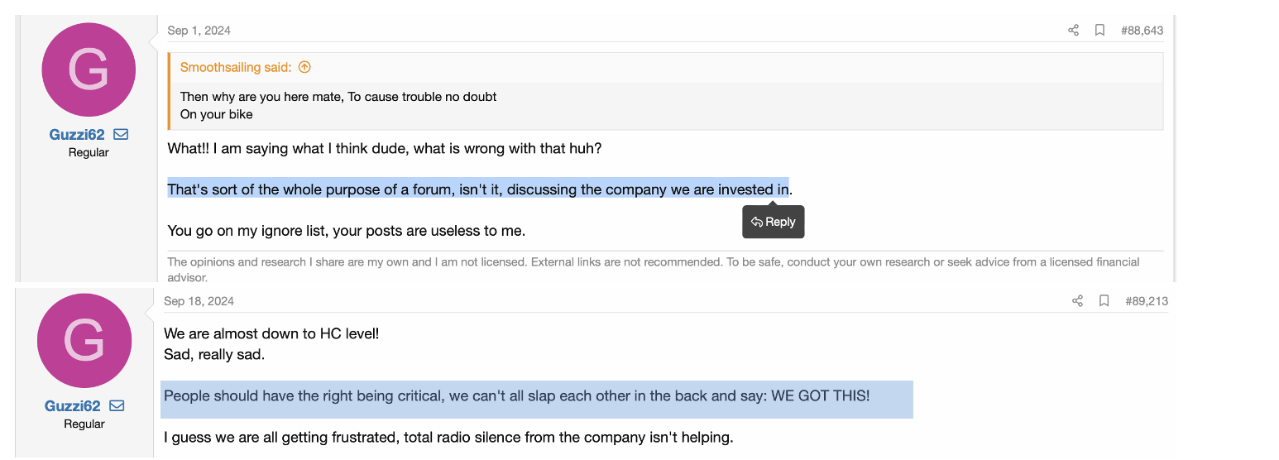Click the Sep 18, 2024 timestamp

click(x=199, y=301)
